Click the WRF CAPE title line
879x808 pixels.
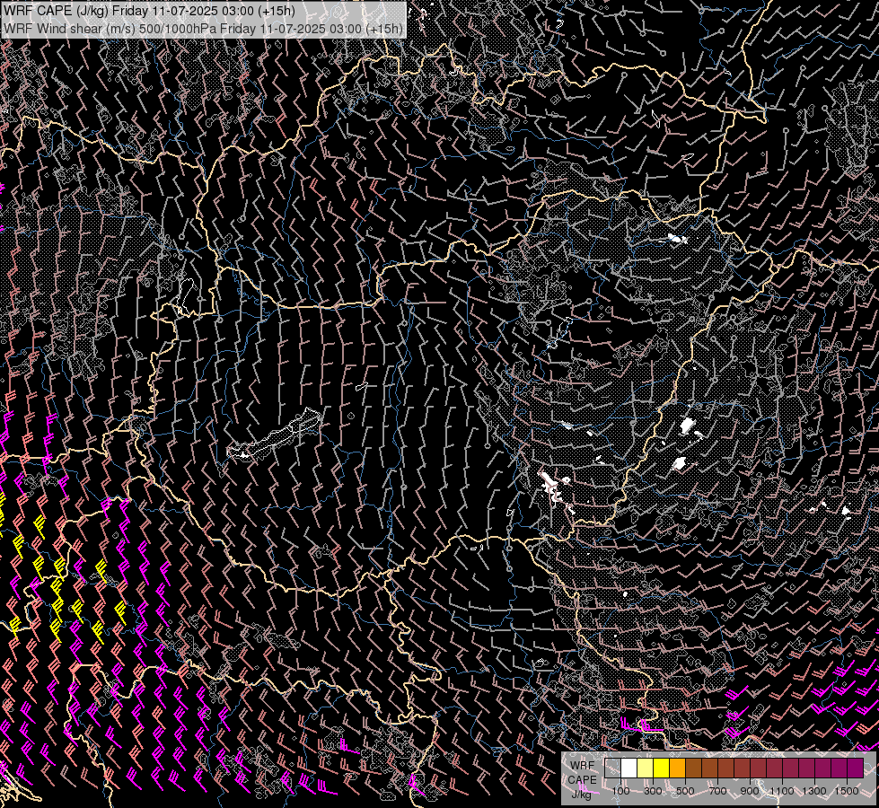click(149, 11)
